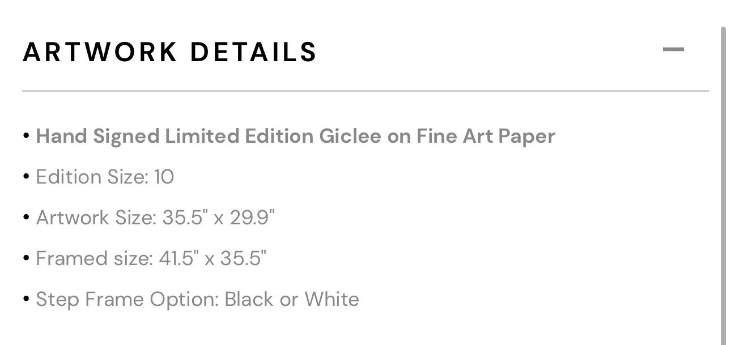The width and height of the screenshot is (731, 345).
Task: Click the bullet before Artwork Size line
Action: [26, 218]
